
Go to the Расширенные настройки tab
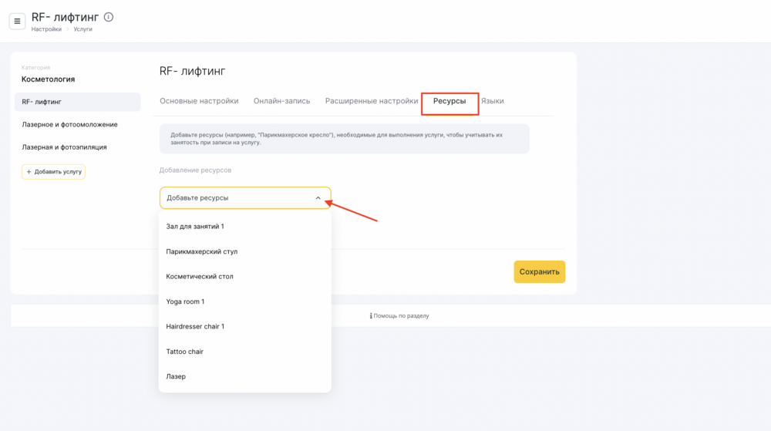pos(372,101)
